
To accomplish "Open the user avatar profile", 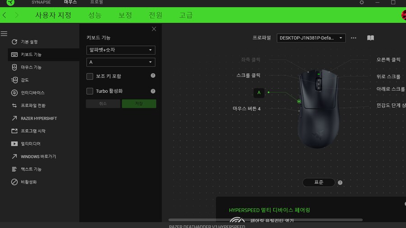I will tap(404, 15).
